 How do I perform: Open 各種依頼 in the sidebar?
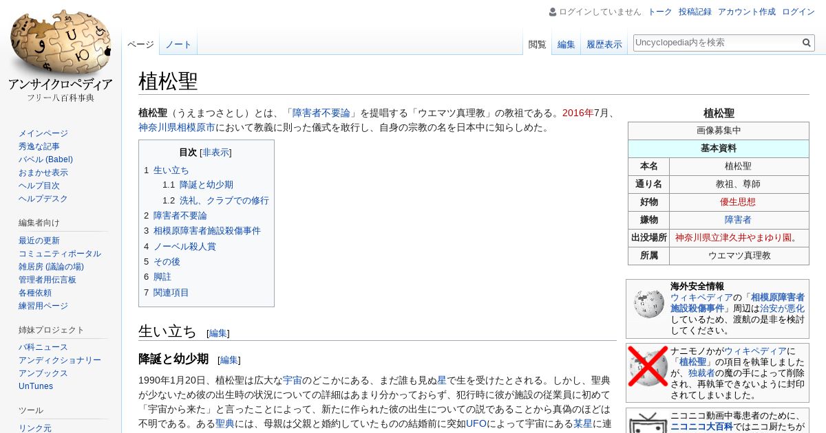coord(35,293)
